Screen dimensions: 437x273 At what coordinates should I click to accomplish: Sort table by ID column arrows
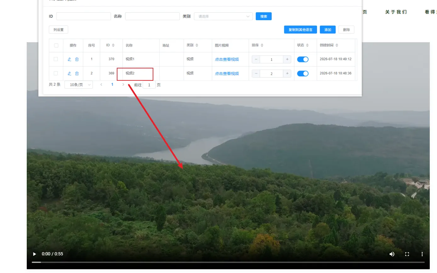pos(113,45)
